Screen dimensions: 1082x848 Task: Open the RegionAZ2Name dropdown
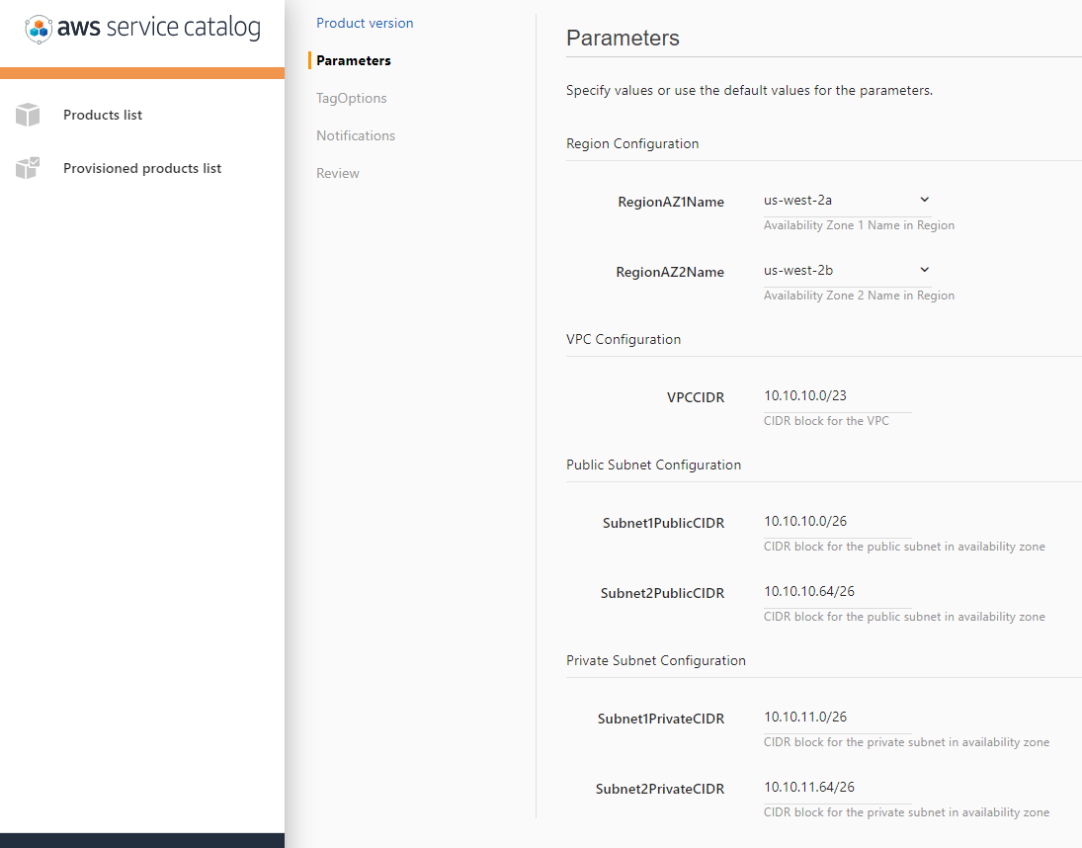point(848,271)
